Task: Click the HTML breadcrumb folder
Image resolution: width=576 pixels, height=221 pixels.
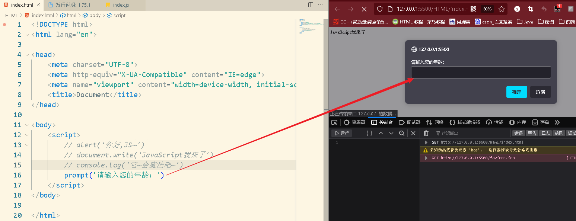Action: coord(12,15)
